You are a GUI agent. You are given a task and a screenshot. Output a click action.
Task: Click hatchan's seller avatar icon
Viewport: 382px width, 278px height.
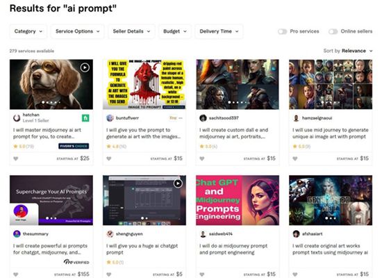(x=17, y=118)
